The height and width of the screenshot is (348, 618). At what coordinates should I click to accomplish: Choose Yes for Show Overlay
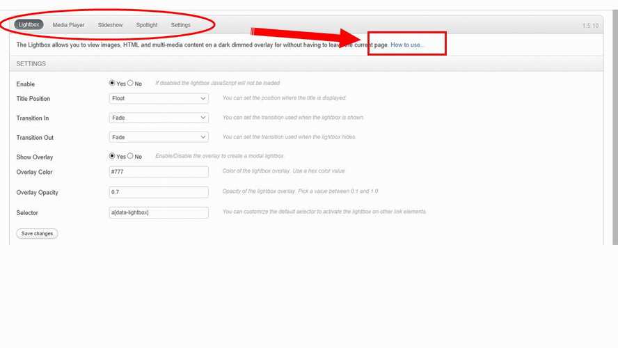click(113, 157)
